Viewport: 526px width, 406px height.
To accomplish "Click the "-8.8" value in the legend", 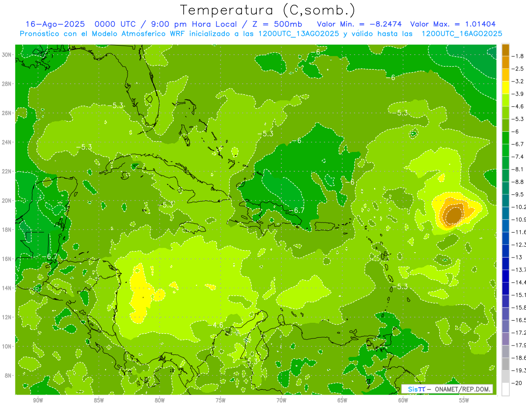I will [518, 182].
